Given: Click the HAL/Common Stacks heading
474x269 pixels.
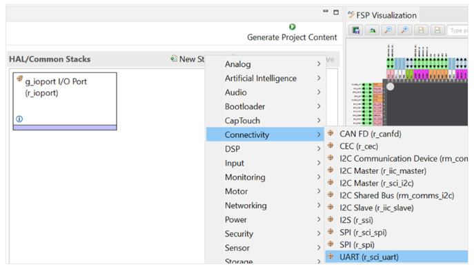Looking at the screenshot, I should (x=50, y=59).
